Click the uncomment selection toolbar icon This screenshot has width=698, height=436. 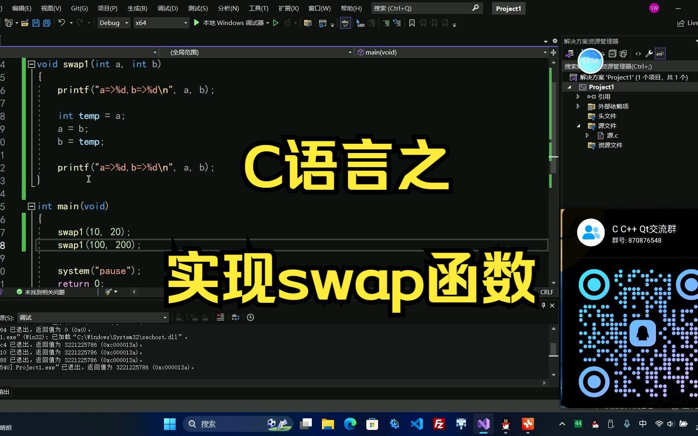pos(397,23)
